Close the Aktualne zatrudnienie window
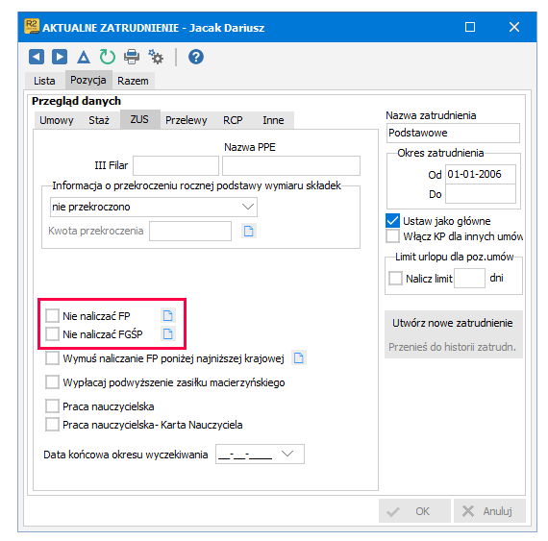548x541 pixels. click(x=514, y=27)
